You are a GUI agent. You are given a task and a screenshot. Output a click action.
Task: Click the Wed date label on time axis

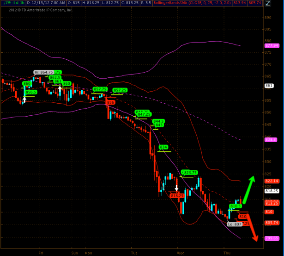181,253
